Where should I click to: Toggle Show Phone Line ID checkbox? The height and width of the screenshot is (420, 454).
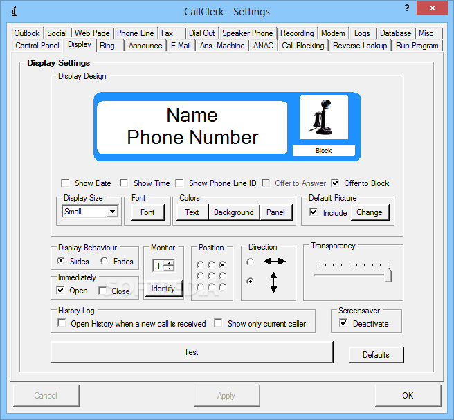coord(179,183)
